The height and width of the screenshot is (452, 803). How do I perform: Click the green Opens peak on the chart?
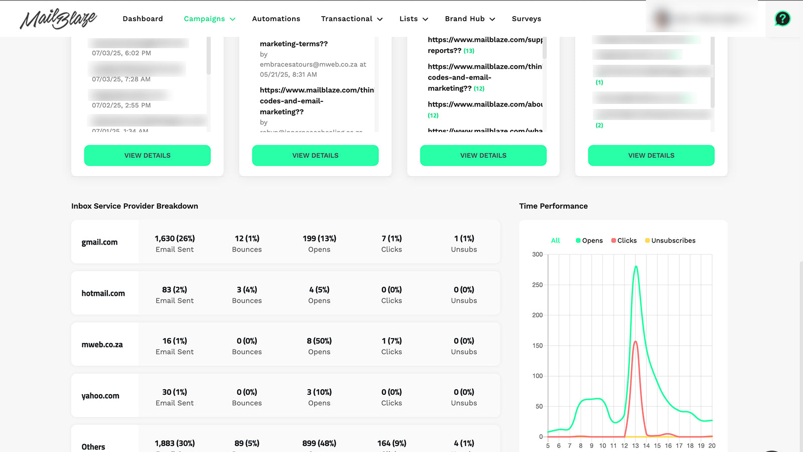click(636, 267)
